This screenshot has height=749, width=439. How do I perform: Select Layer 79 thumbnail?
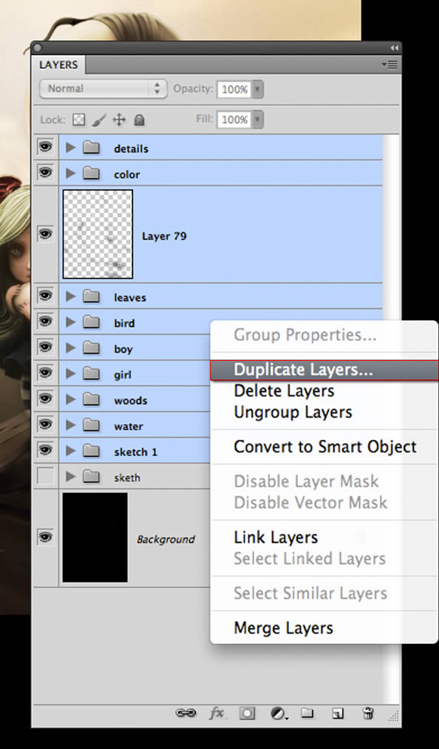(98, 234)
